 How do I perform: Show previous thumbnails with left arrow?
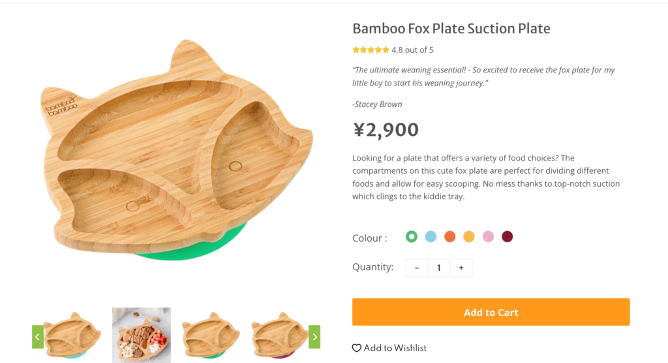tap(37, 337)
